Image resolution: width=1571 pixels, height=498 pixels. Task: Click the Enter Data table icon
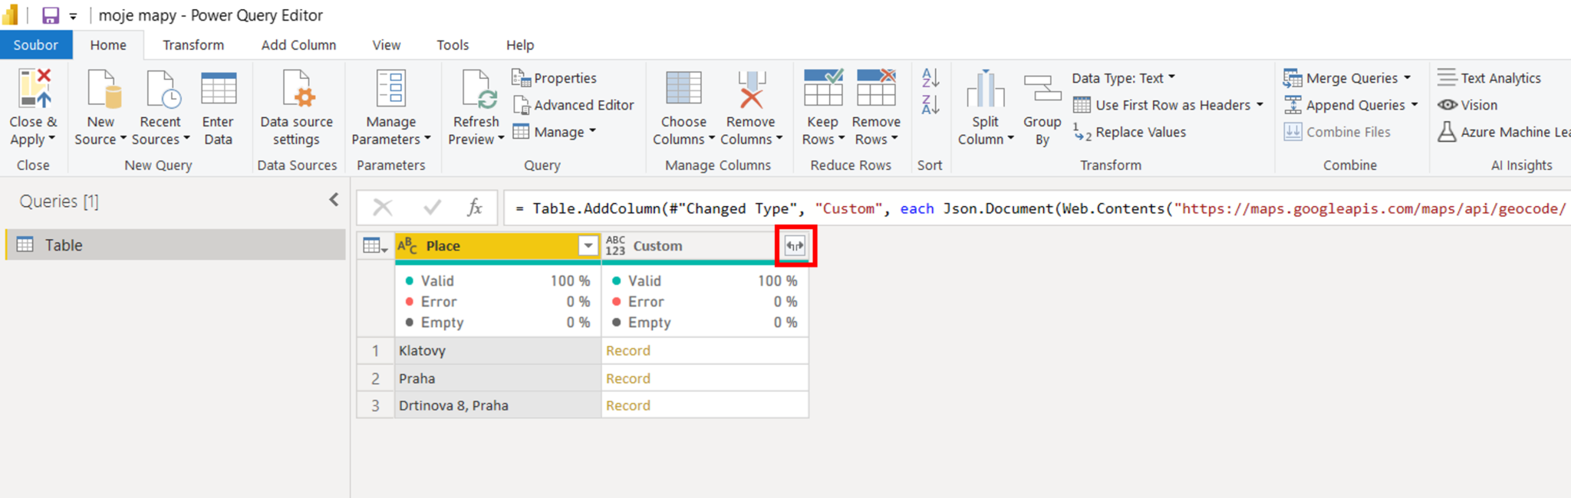219,88
